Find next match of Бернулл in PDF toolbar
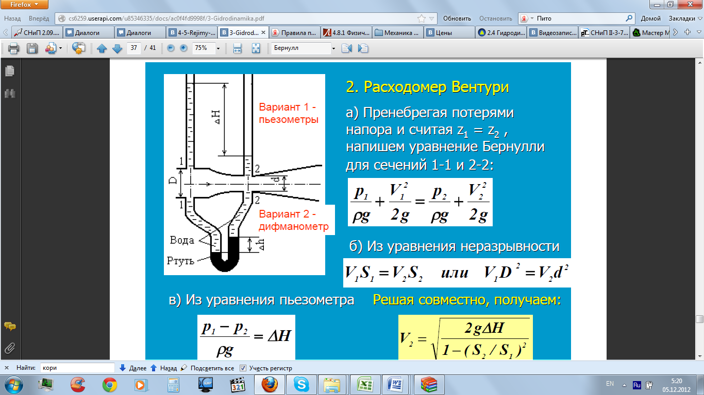704x395 pixels. click(x=363, y=48)
